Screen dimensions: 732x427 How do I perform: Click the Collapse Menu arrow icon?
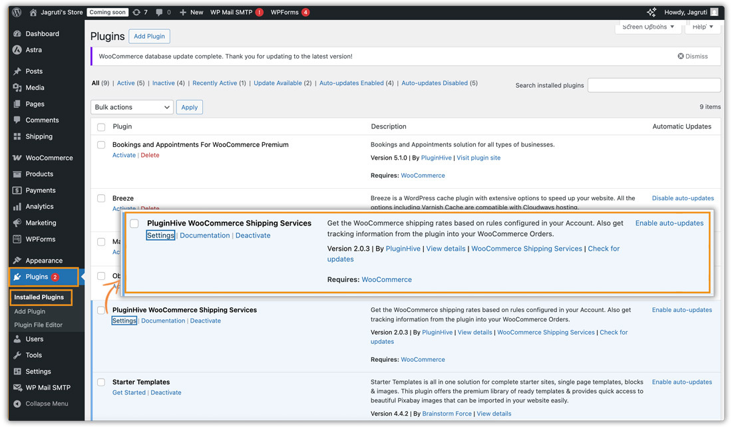click(17, 404)
